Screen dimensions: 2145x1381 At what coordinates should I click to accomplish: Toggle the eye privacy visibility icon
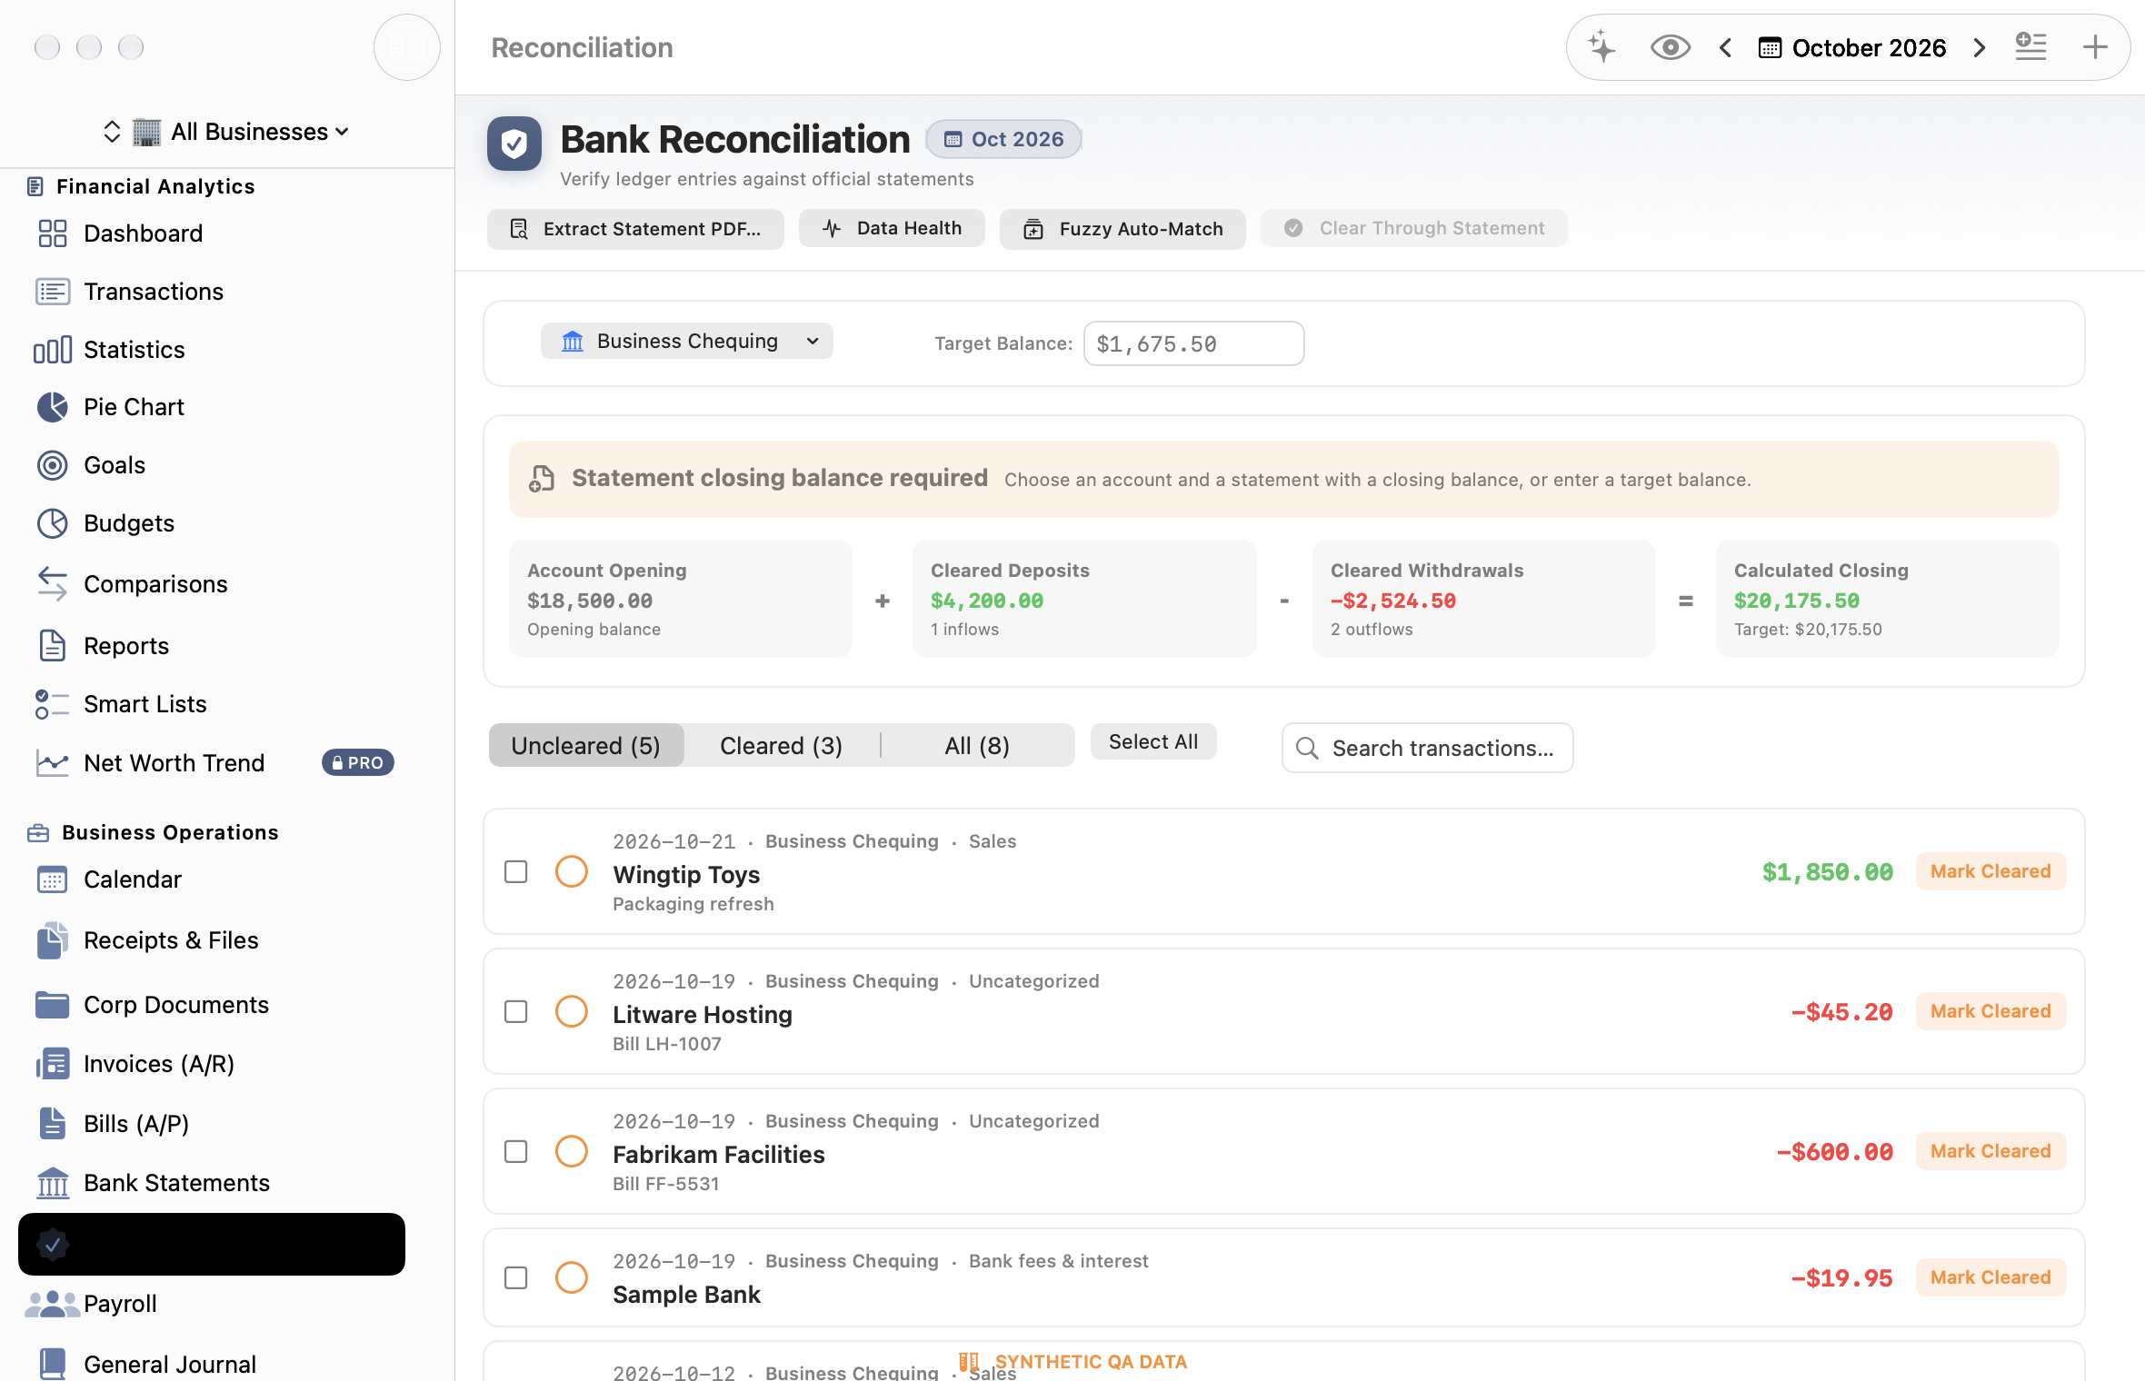pos(1670,47)
